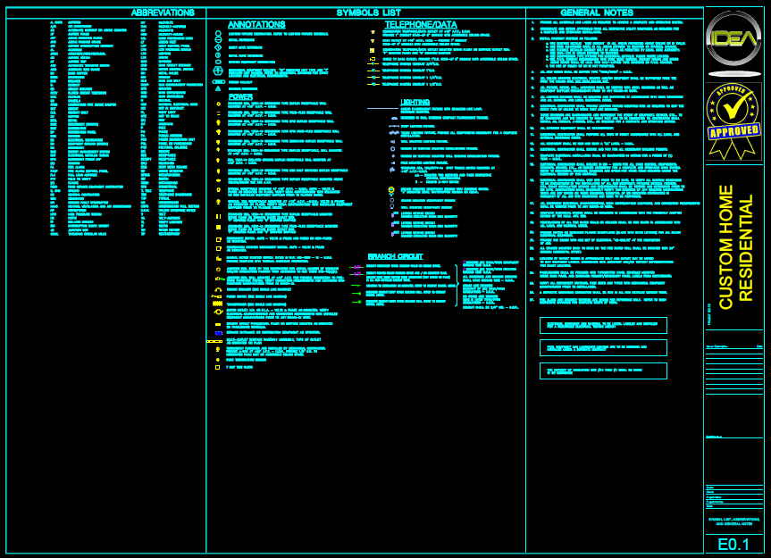Click the ABBREVIATIONS column heading
The height and width of the screenshot is (558, 771).
click(x=163, y=12)
